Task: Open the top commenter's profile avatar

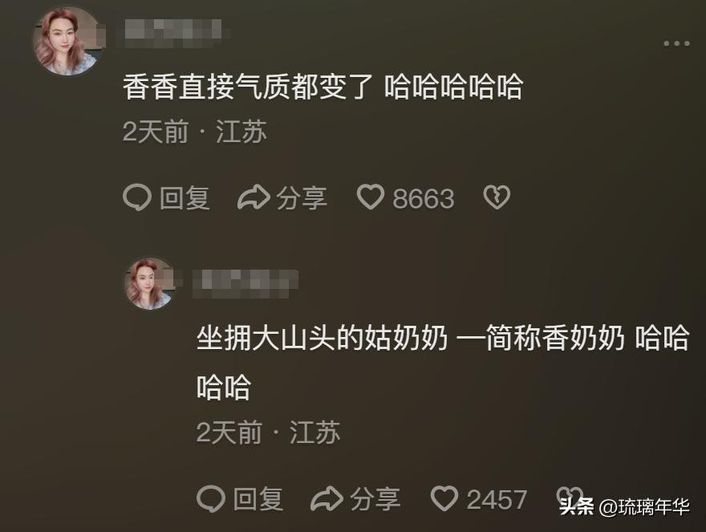Action: [x=67, y=42]
